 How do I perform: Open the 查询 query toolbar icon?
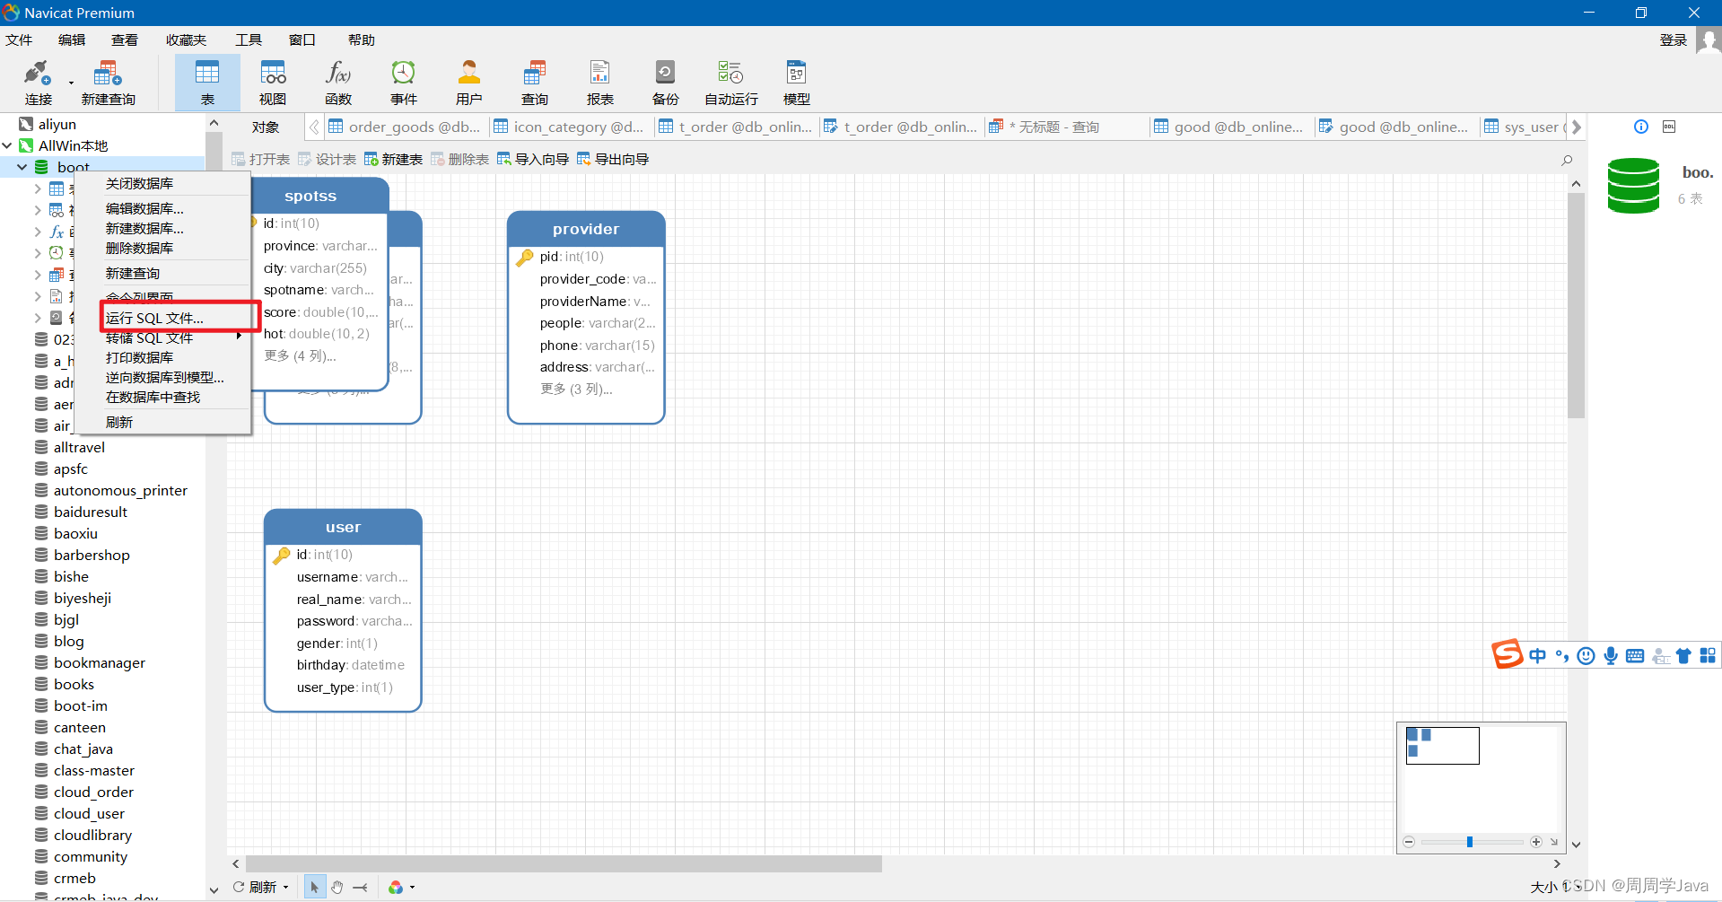[535, 83]
